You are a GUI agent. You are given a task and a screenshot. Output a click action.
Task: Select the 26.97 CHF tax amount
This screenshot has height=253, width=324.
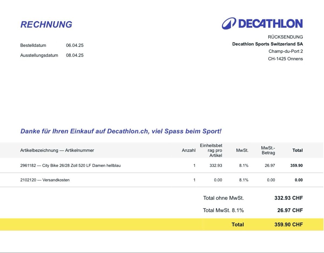pos(290,210)
